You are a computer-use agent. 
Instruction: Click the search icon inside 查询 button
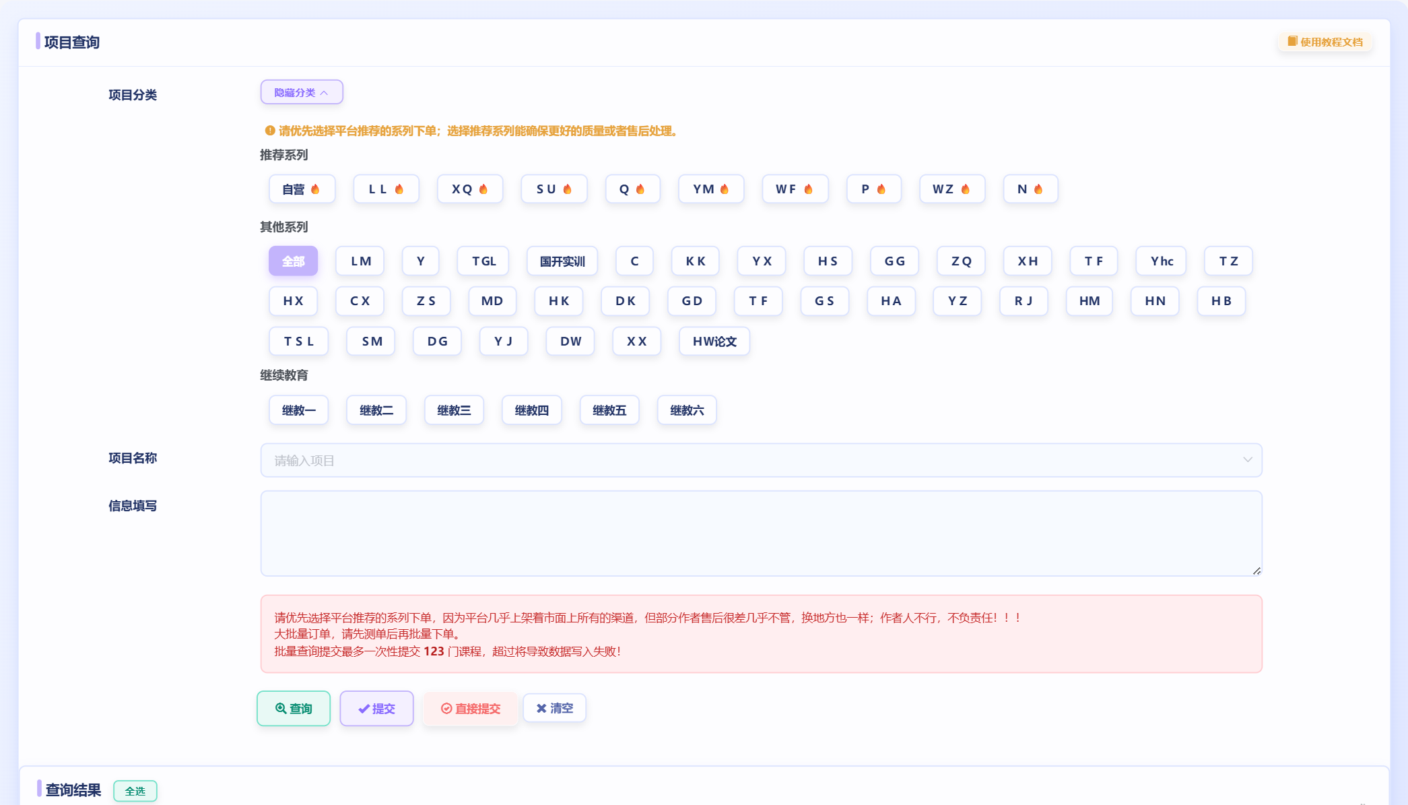[281, 708]
